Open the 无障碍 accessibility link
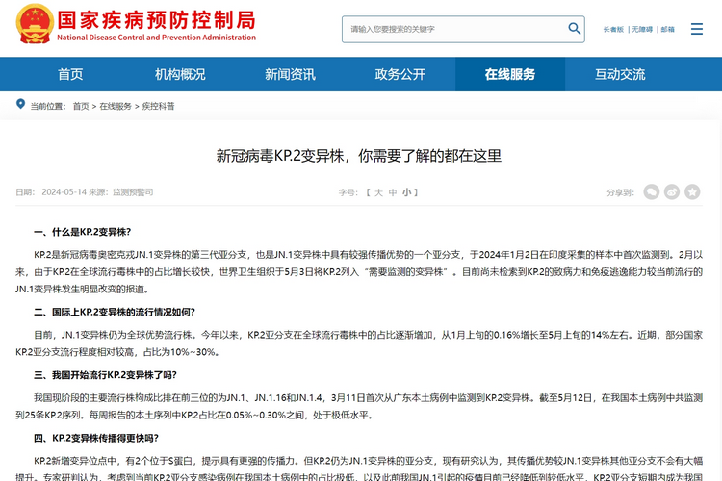Screen dimensions: 722x481 [642, 30]
